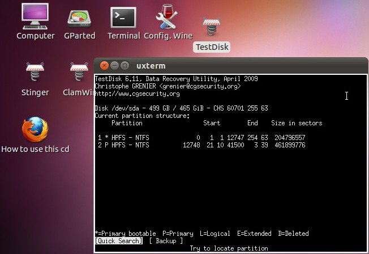Click the 'Current partition structure:' text
369x254 pixels.
[x=142, y=116]
